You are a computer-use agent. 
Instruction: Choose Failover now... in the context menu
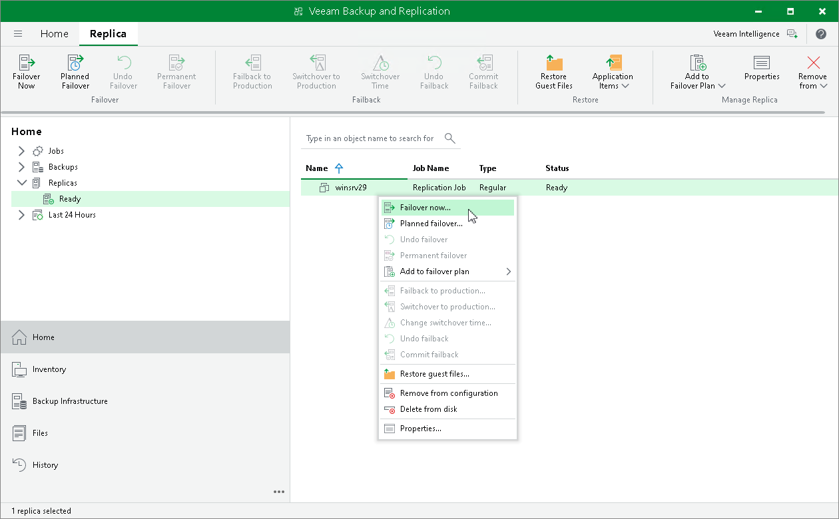point(447,208)
